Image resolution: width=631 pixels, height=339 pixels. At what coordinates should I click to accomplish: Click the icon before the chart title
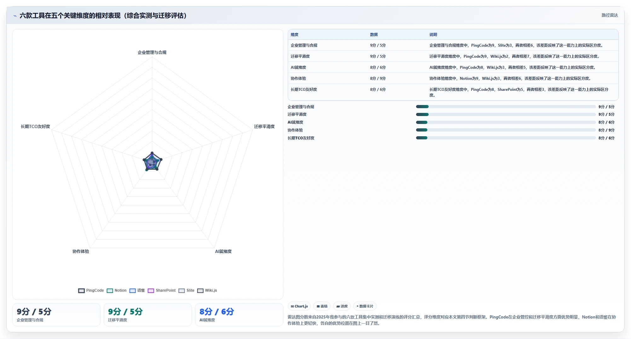coord(15,16)
